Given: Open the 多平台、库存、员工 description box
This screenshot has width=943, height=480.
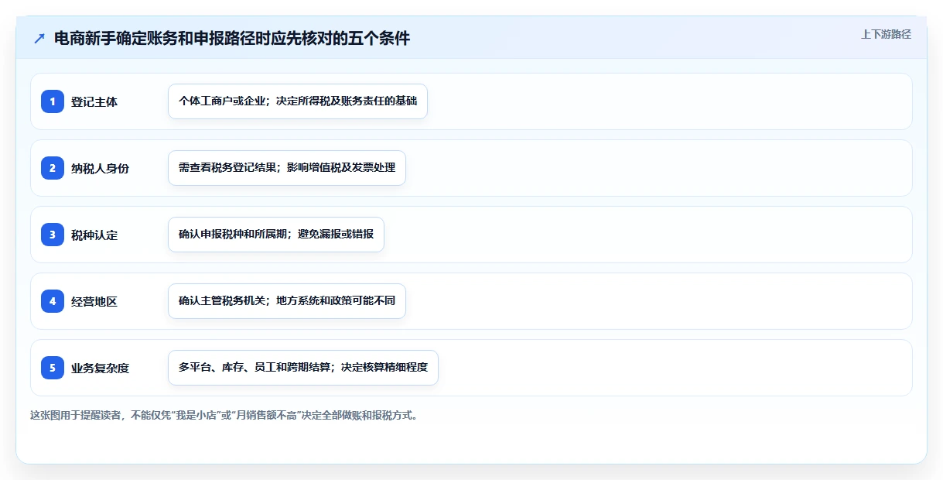Looking at the screenshot, I should click(303, 368).
